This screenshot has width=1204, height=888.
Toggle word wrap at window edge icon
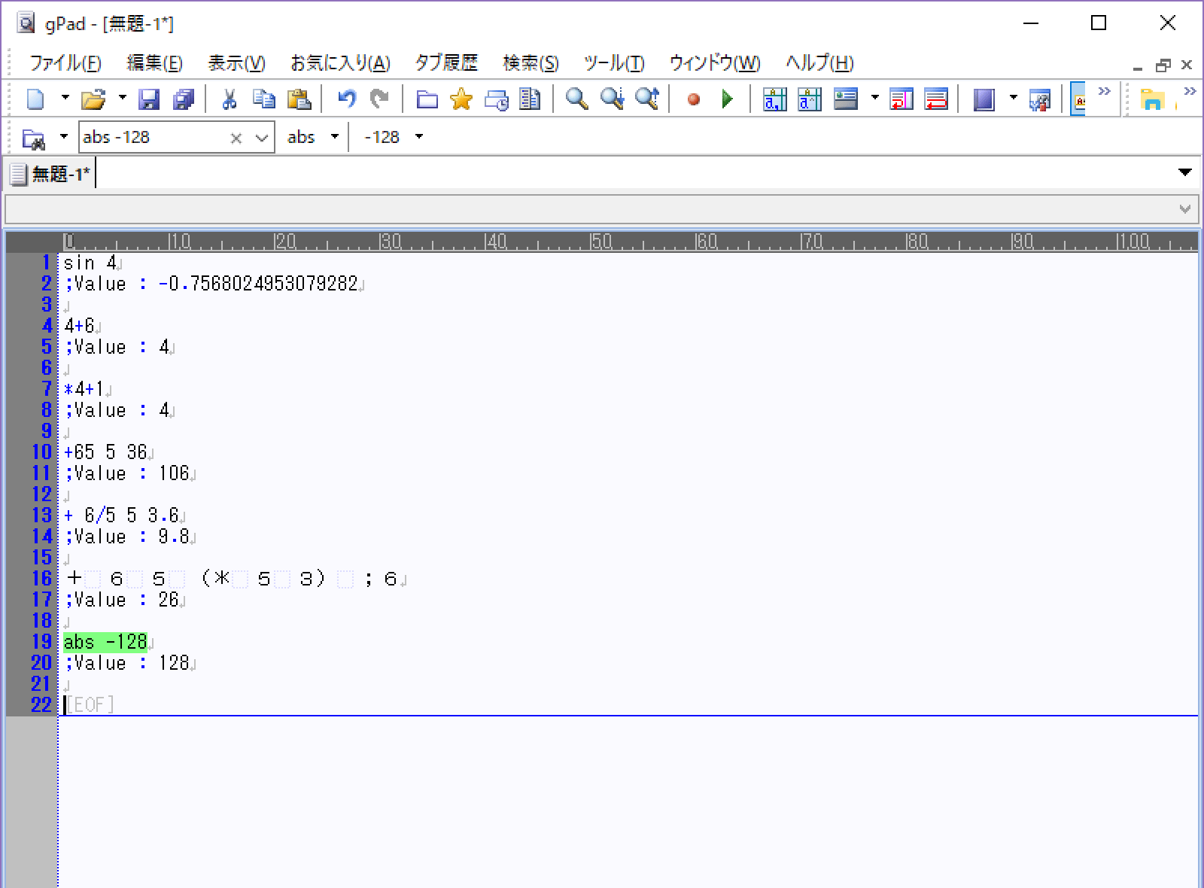click(901, 99)
